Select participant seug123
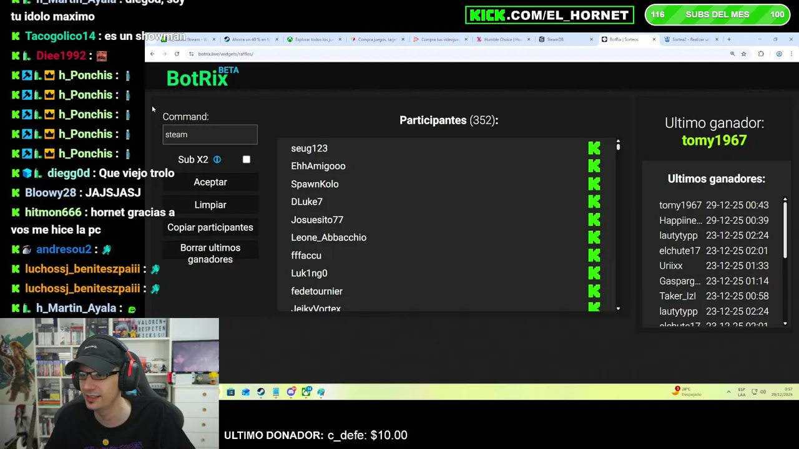799x449 pixels. tap(309, 148)
